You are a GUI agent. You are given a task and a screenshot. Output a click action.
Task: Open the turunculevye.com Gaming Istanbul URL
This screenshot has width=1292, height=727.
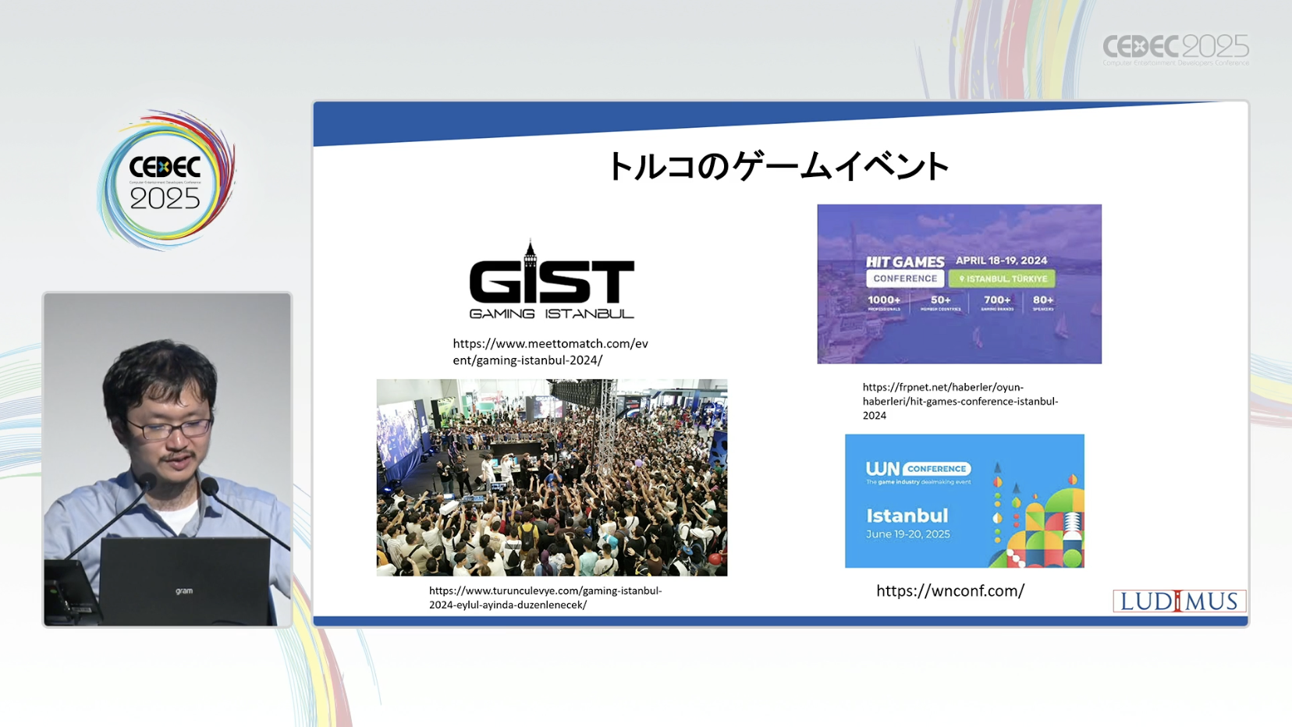[545, 598]
